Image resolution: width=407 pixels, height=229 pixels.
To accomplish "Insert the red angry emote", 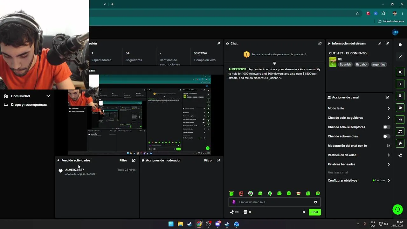I will point(241,193).
